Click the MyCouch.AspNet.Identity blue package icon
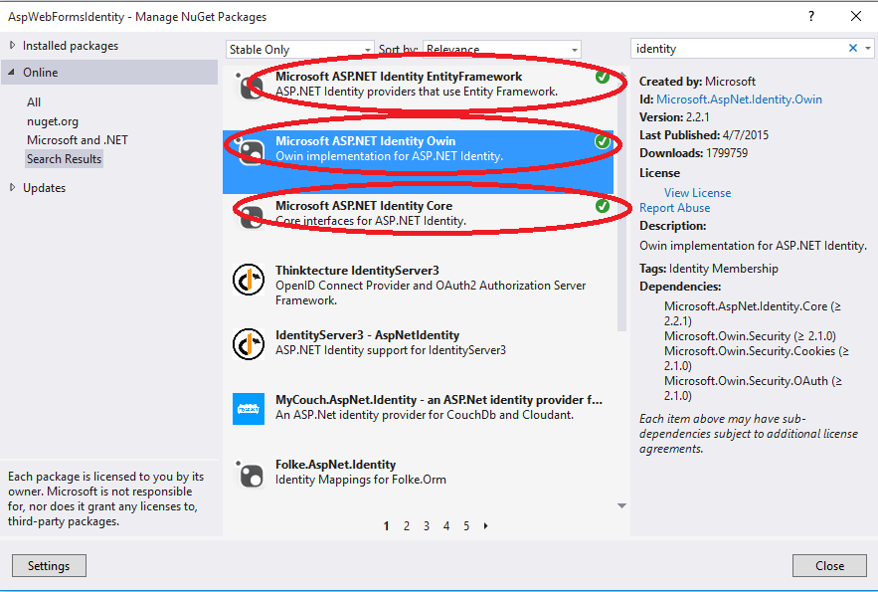This screenshot has width=878, height=592. (249, 409)
